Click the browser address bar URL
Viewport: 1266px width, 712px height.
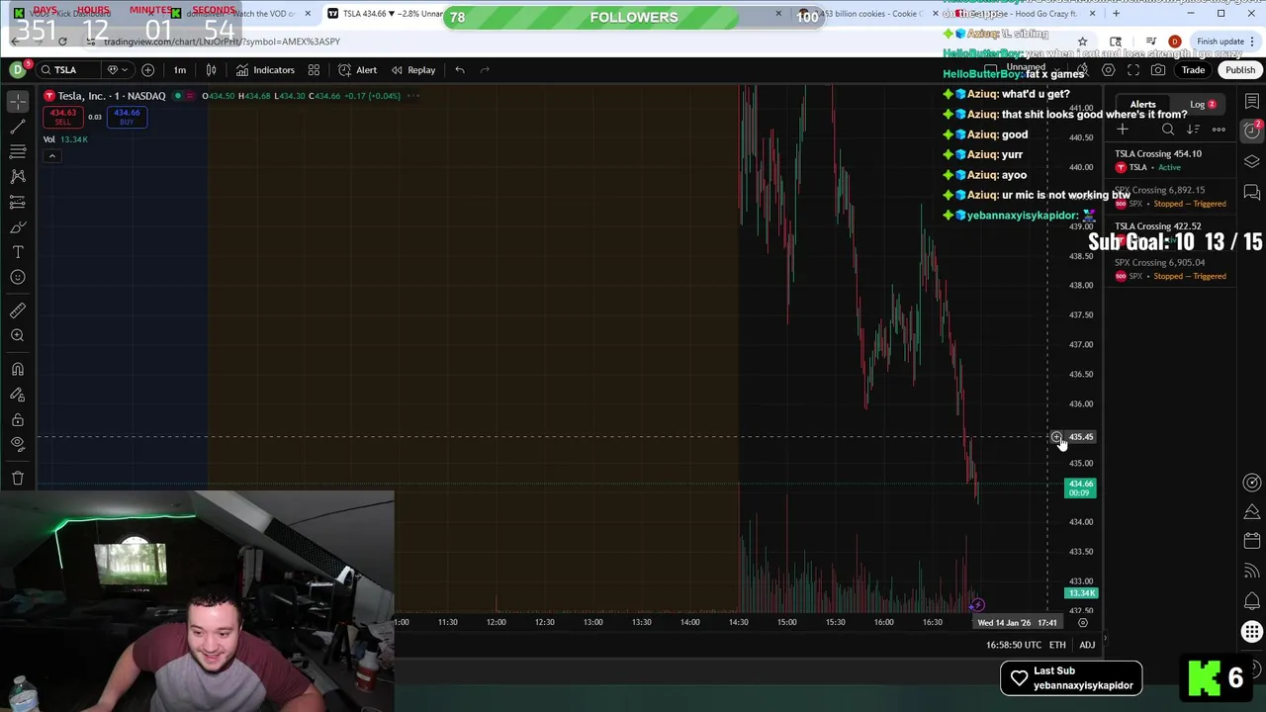(222, 42)
